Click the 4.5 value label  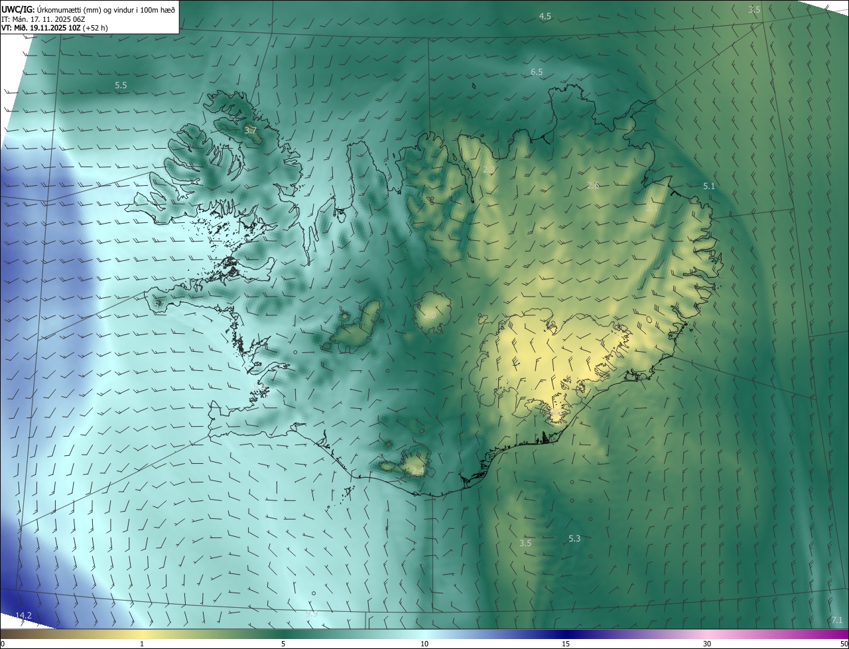[x=545, y=17]
